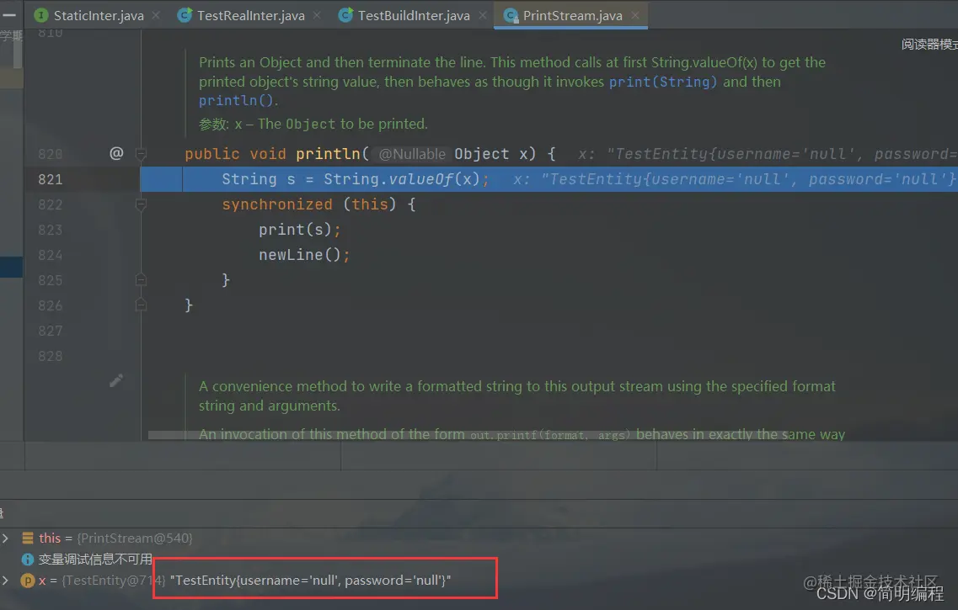
Task: Click the @Nullable inlay hint
Action: 412,154
